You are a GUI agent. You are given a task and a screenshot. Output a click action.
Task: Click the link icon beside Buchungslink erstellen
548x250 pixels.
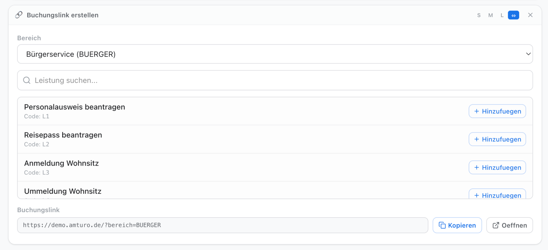tap(19, 15)
